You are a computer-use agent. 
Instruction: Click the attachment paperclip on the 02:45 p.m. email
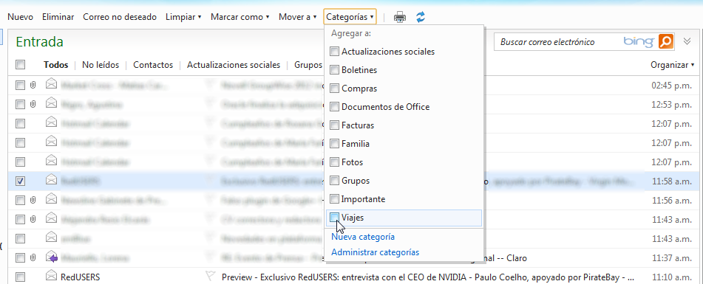(x=33, y=85)
